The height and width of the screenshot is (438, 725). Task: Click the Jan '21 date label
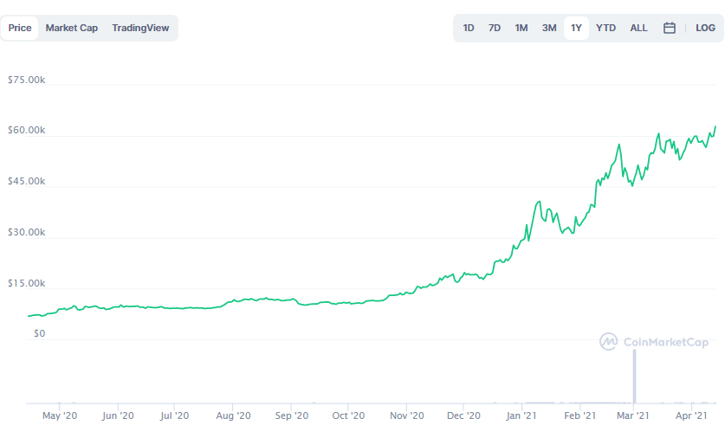coord(521,415)
